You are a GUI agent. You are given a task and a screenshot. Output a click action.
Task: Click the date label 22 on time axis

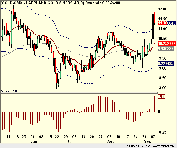coord(57,137)
